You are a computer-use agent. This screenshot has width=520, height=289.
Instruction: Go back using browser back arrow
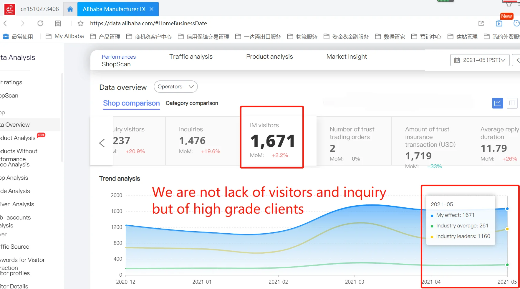click(x=5, y=23)
